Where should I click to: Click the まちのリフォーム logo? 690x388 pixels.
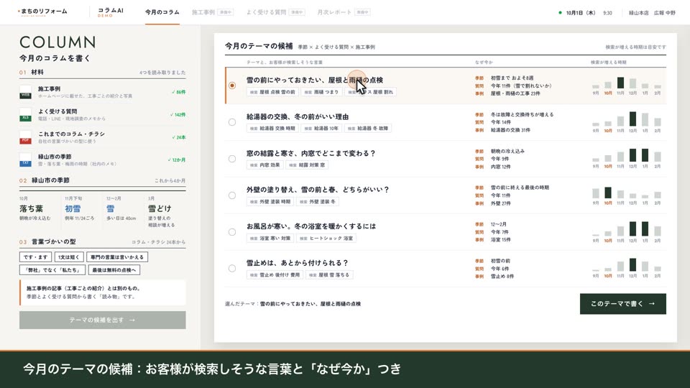(43, 12)
